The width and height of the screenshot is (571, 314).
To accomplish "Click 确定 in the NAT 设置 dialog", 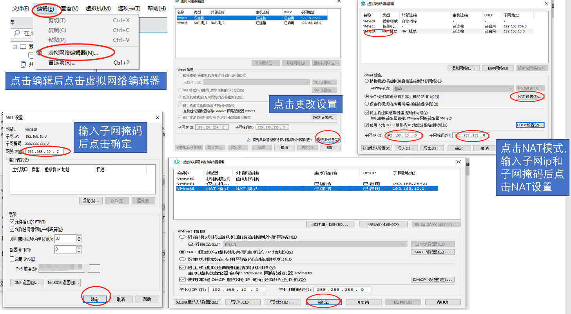I will (x=94, y=299).
